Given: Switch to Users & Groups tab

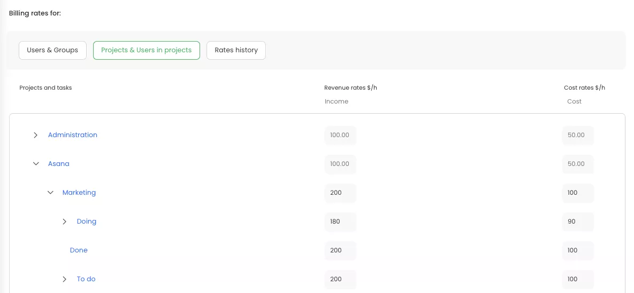Looking at the screenshot, I should coord(52,50).
